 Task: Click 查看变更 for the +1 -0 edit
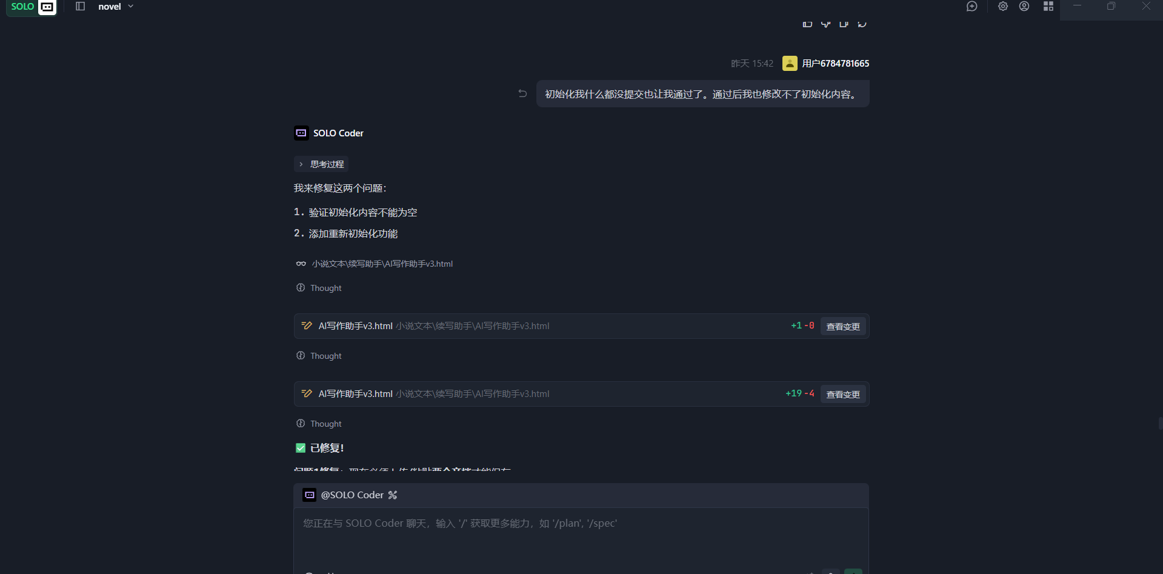point(842,326)
